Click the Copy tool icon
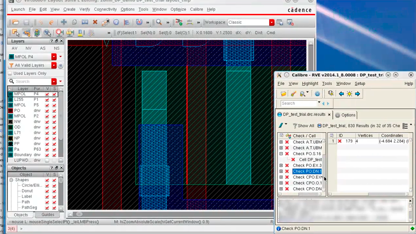416x234 pixels. [74, 22]
